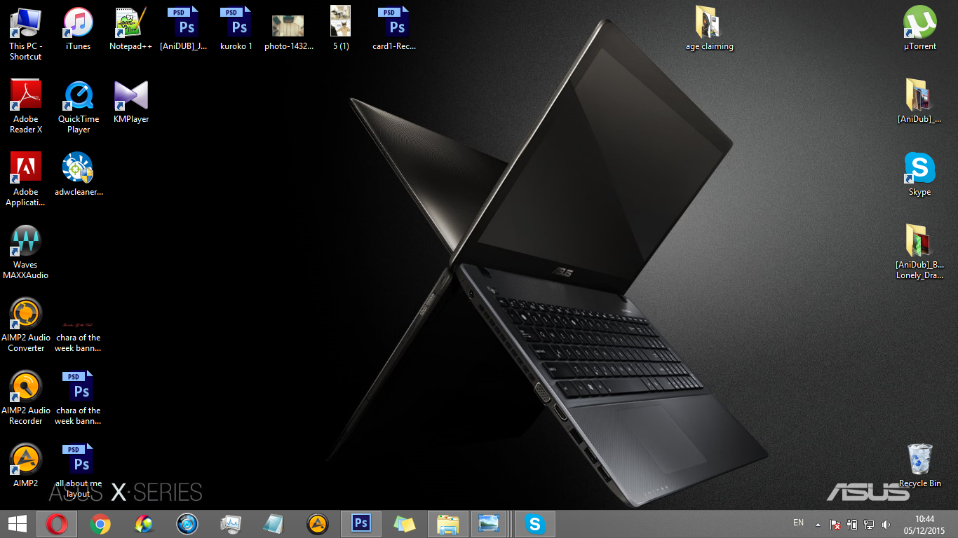Select the Waves MAXXAudio shortcut
The height and width of the screenshot is (538, 958).
26,252
